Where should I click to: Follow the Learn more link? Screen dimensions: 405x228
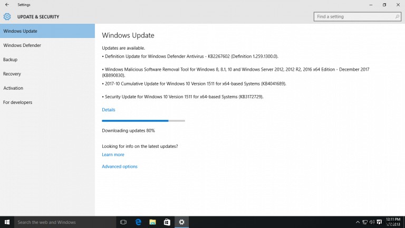(113, 155)
